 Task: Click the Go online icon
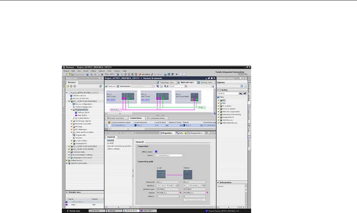(140, 74)
